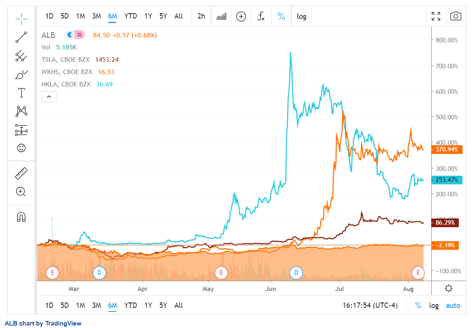Collapse the symbol legend with the chevron

tap(49, 96)
